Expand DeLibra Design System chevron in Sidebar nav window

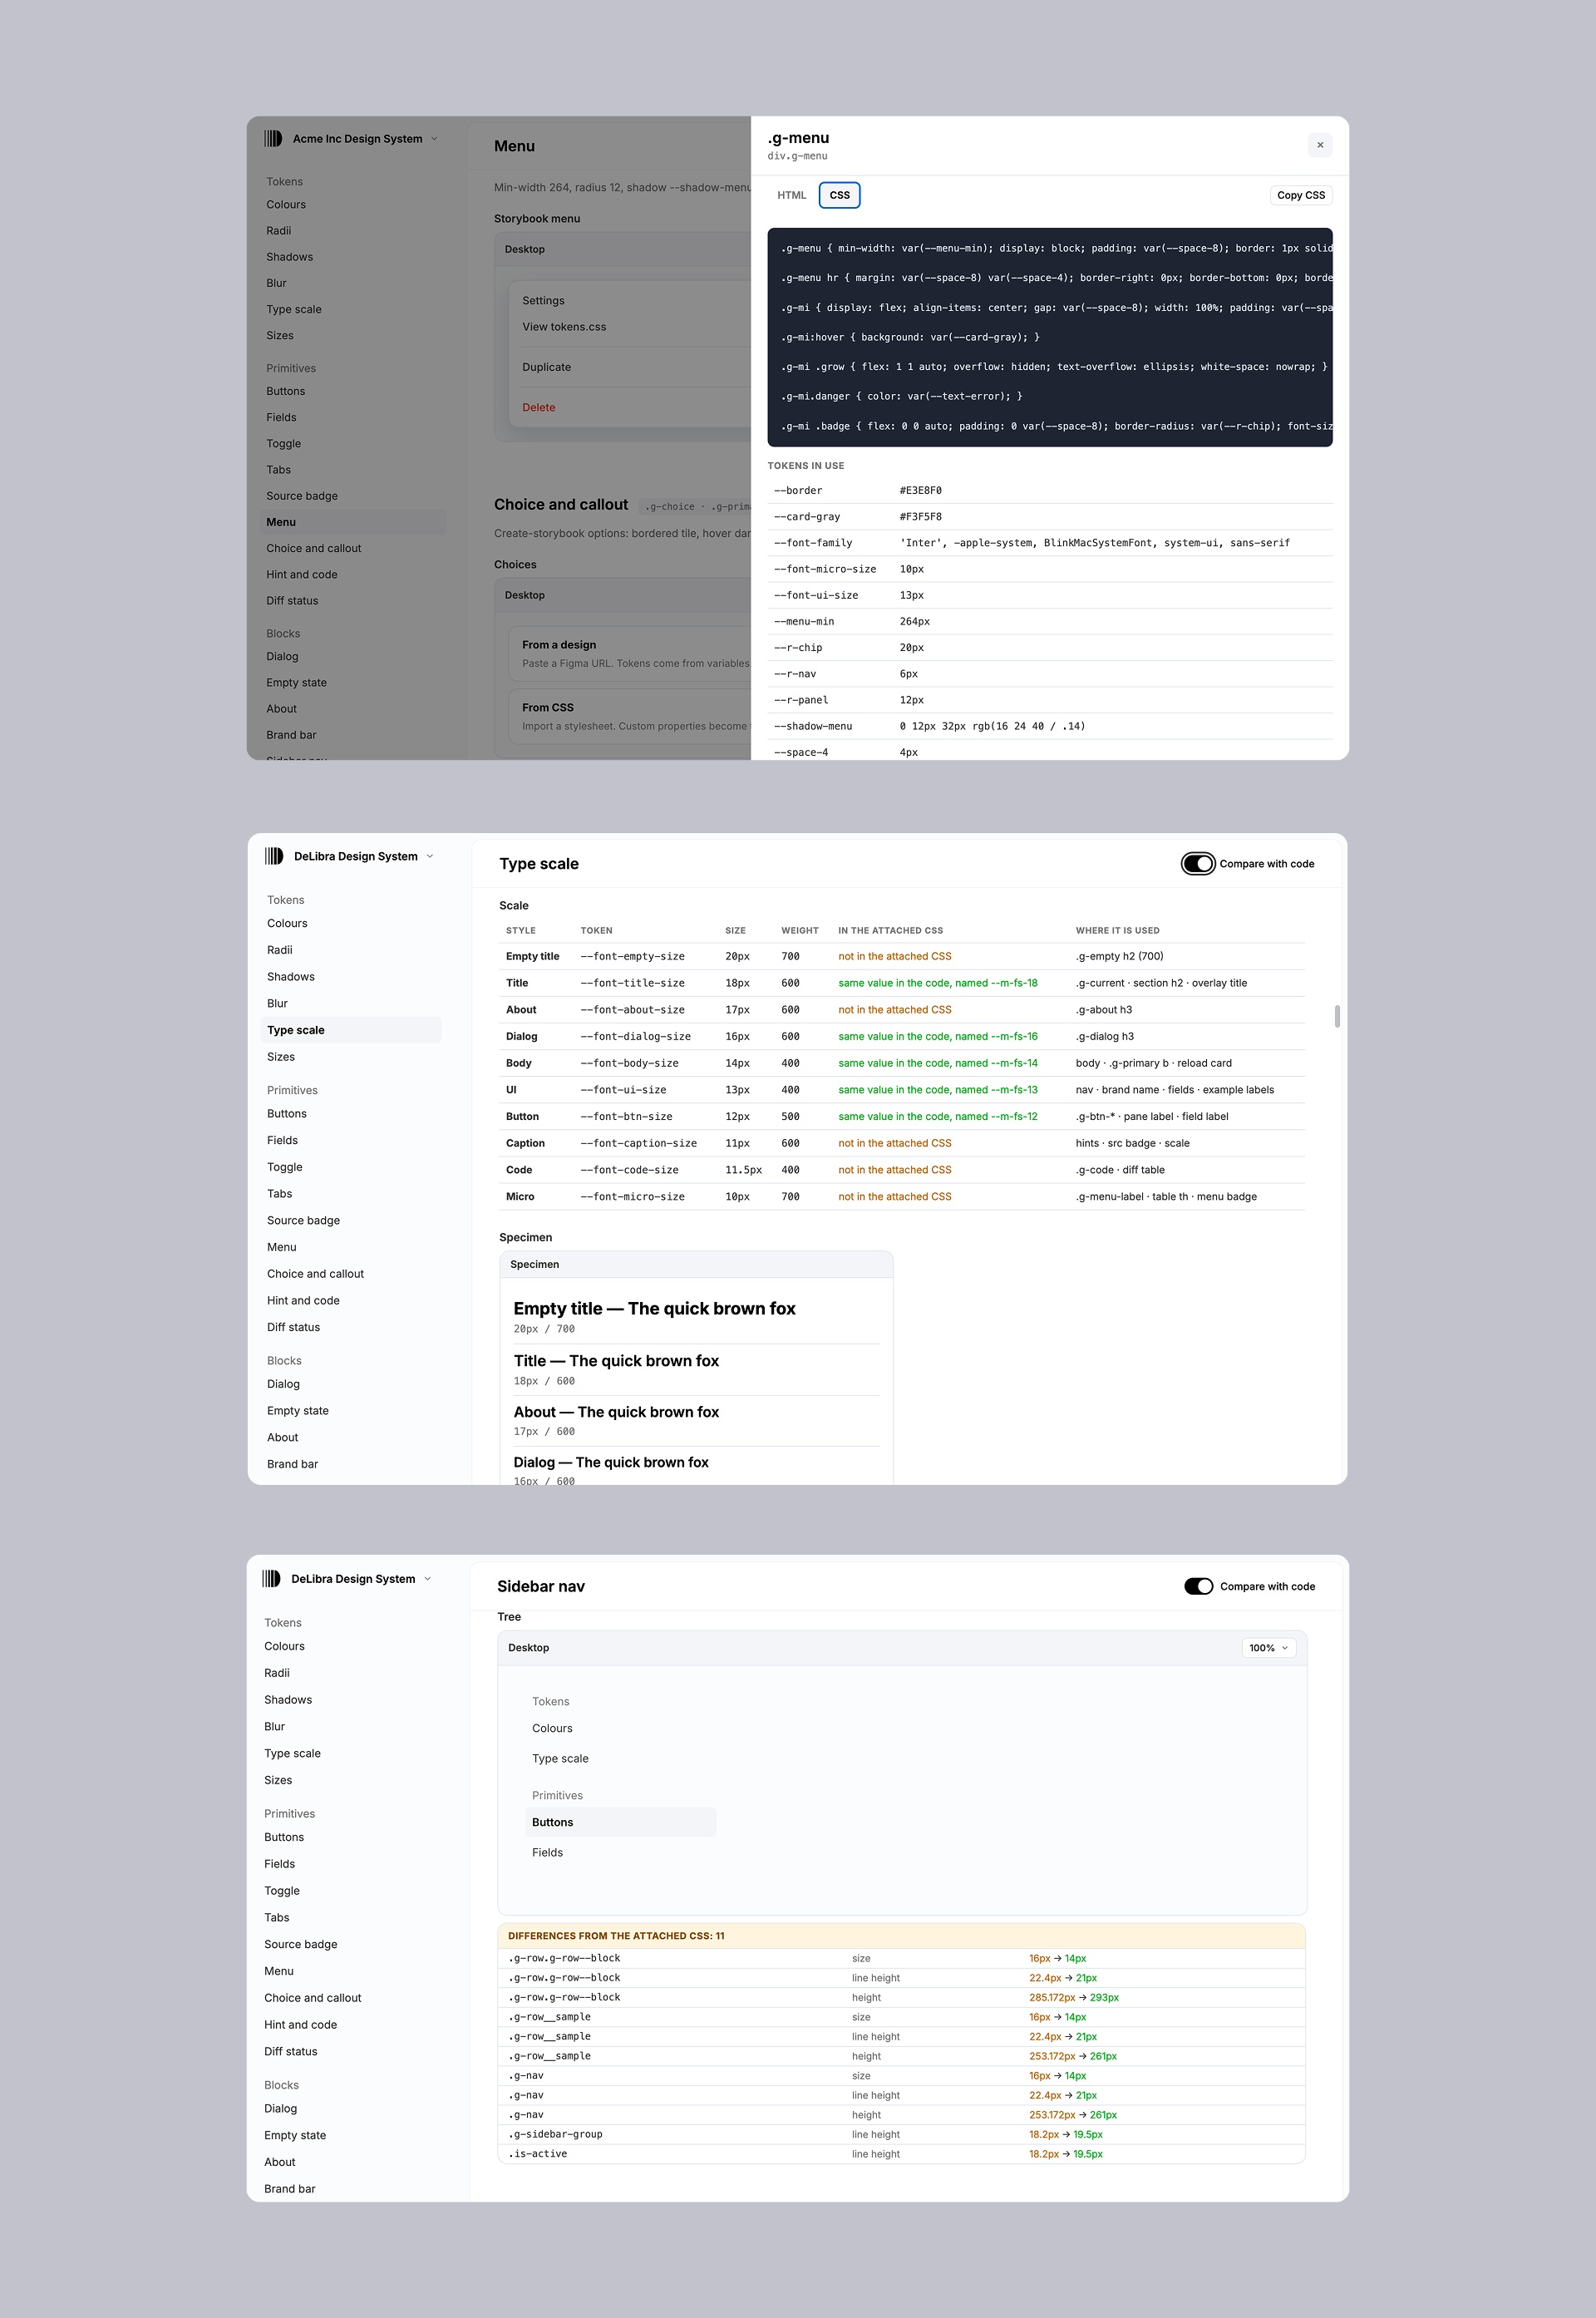pyautogui.click(x=428, y=1579)
